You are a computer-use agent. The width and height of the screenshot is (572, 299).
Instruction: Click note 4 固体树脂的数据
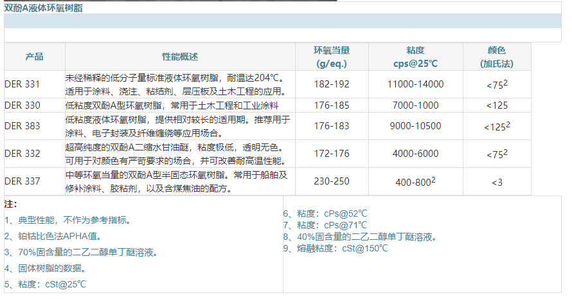(46, 268)
